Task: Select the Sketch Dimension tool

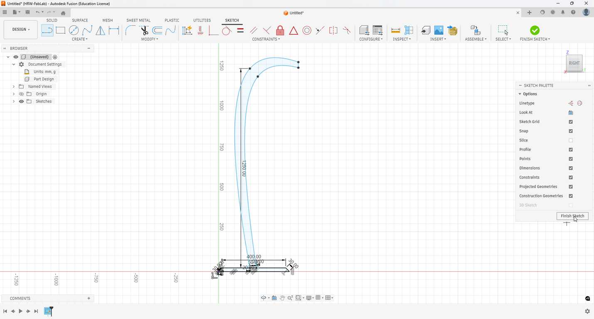Action: pyautogui.click(x=114, y=30)
